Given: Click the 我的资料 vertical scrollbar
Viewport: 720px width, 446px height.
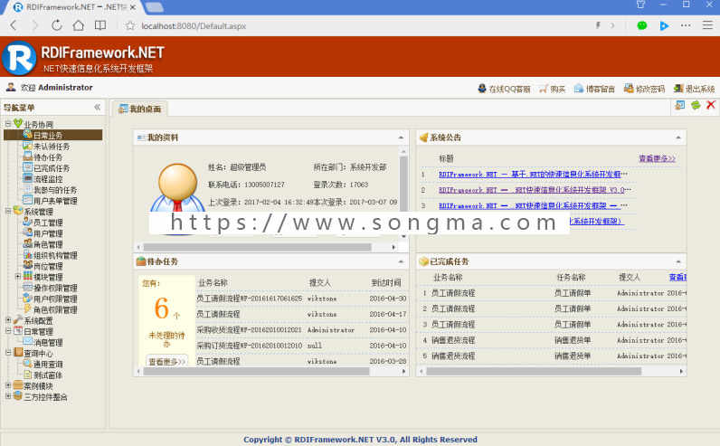Looking at the screenshot, I should coord(403,184).
